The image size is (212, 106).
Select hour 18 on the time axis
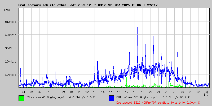tap(135, 92)
